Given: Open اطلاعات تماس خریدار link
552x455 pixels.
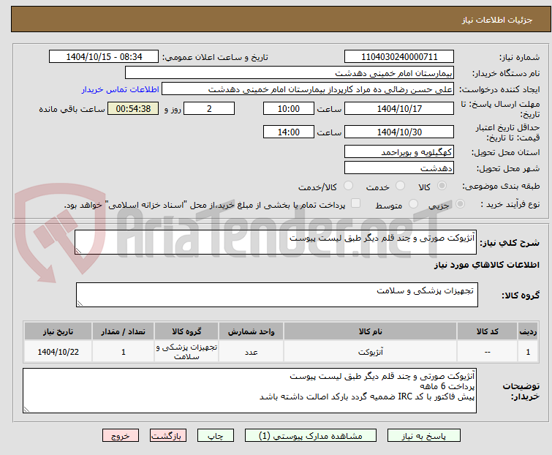Looking at the screenshot, I should point(121,89).
